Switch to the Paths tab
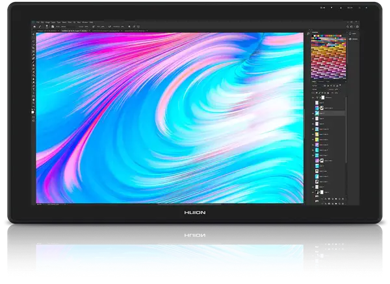The height and width of the screenshot is (284, 390). [x=328, y=81]
